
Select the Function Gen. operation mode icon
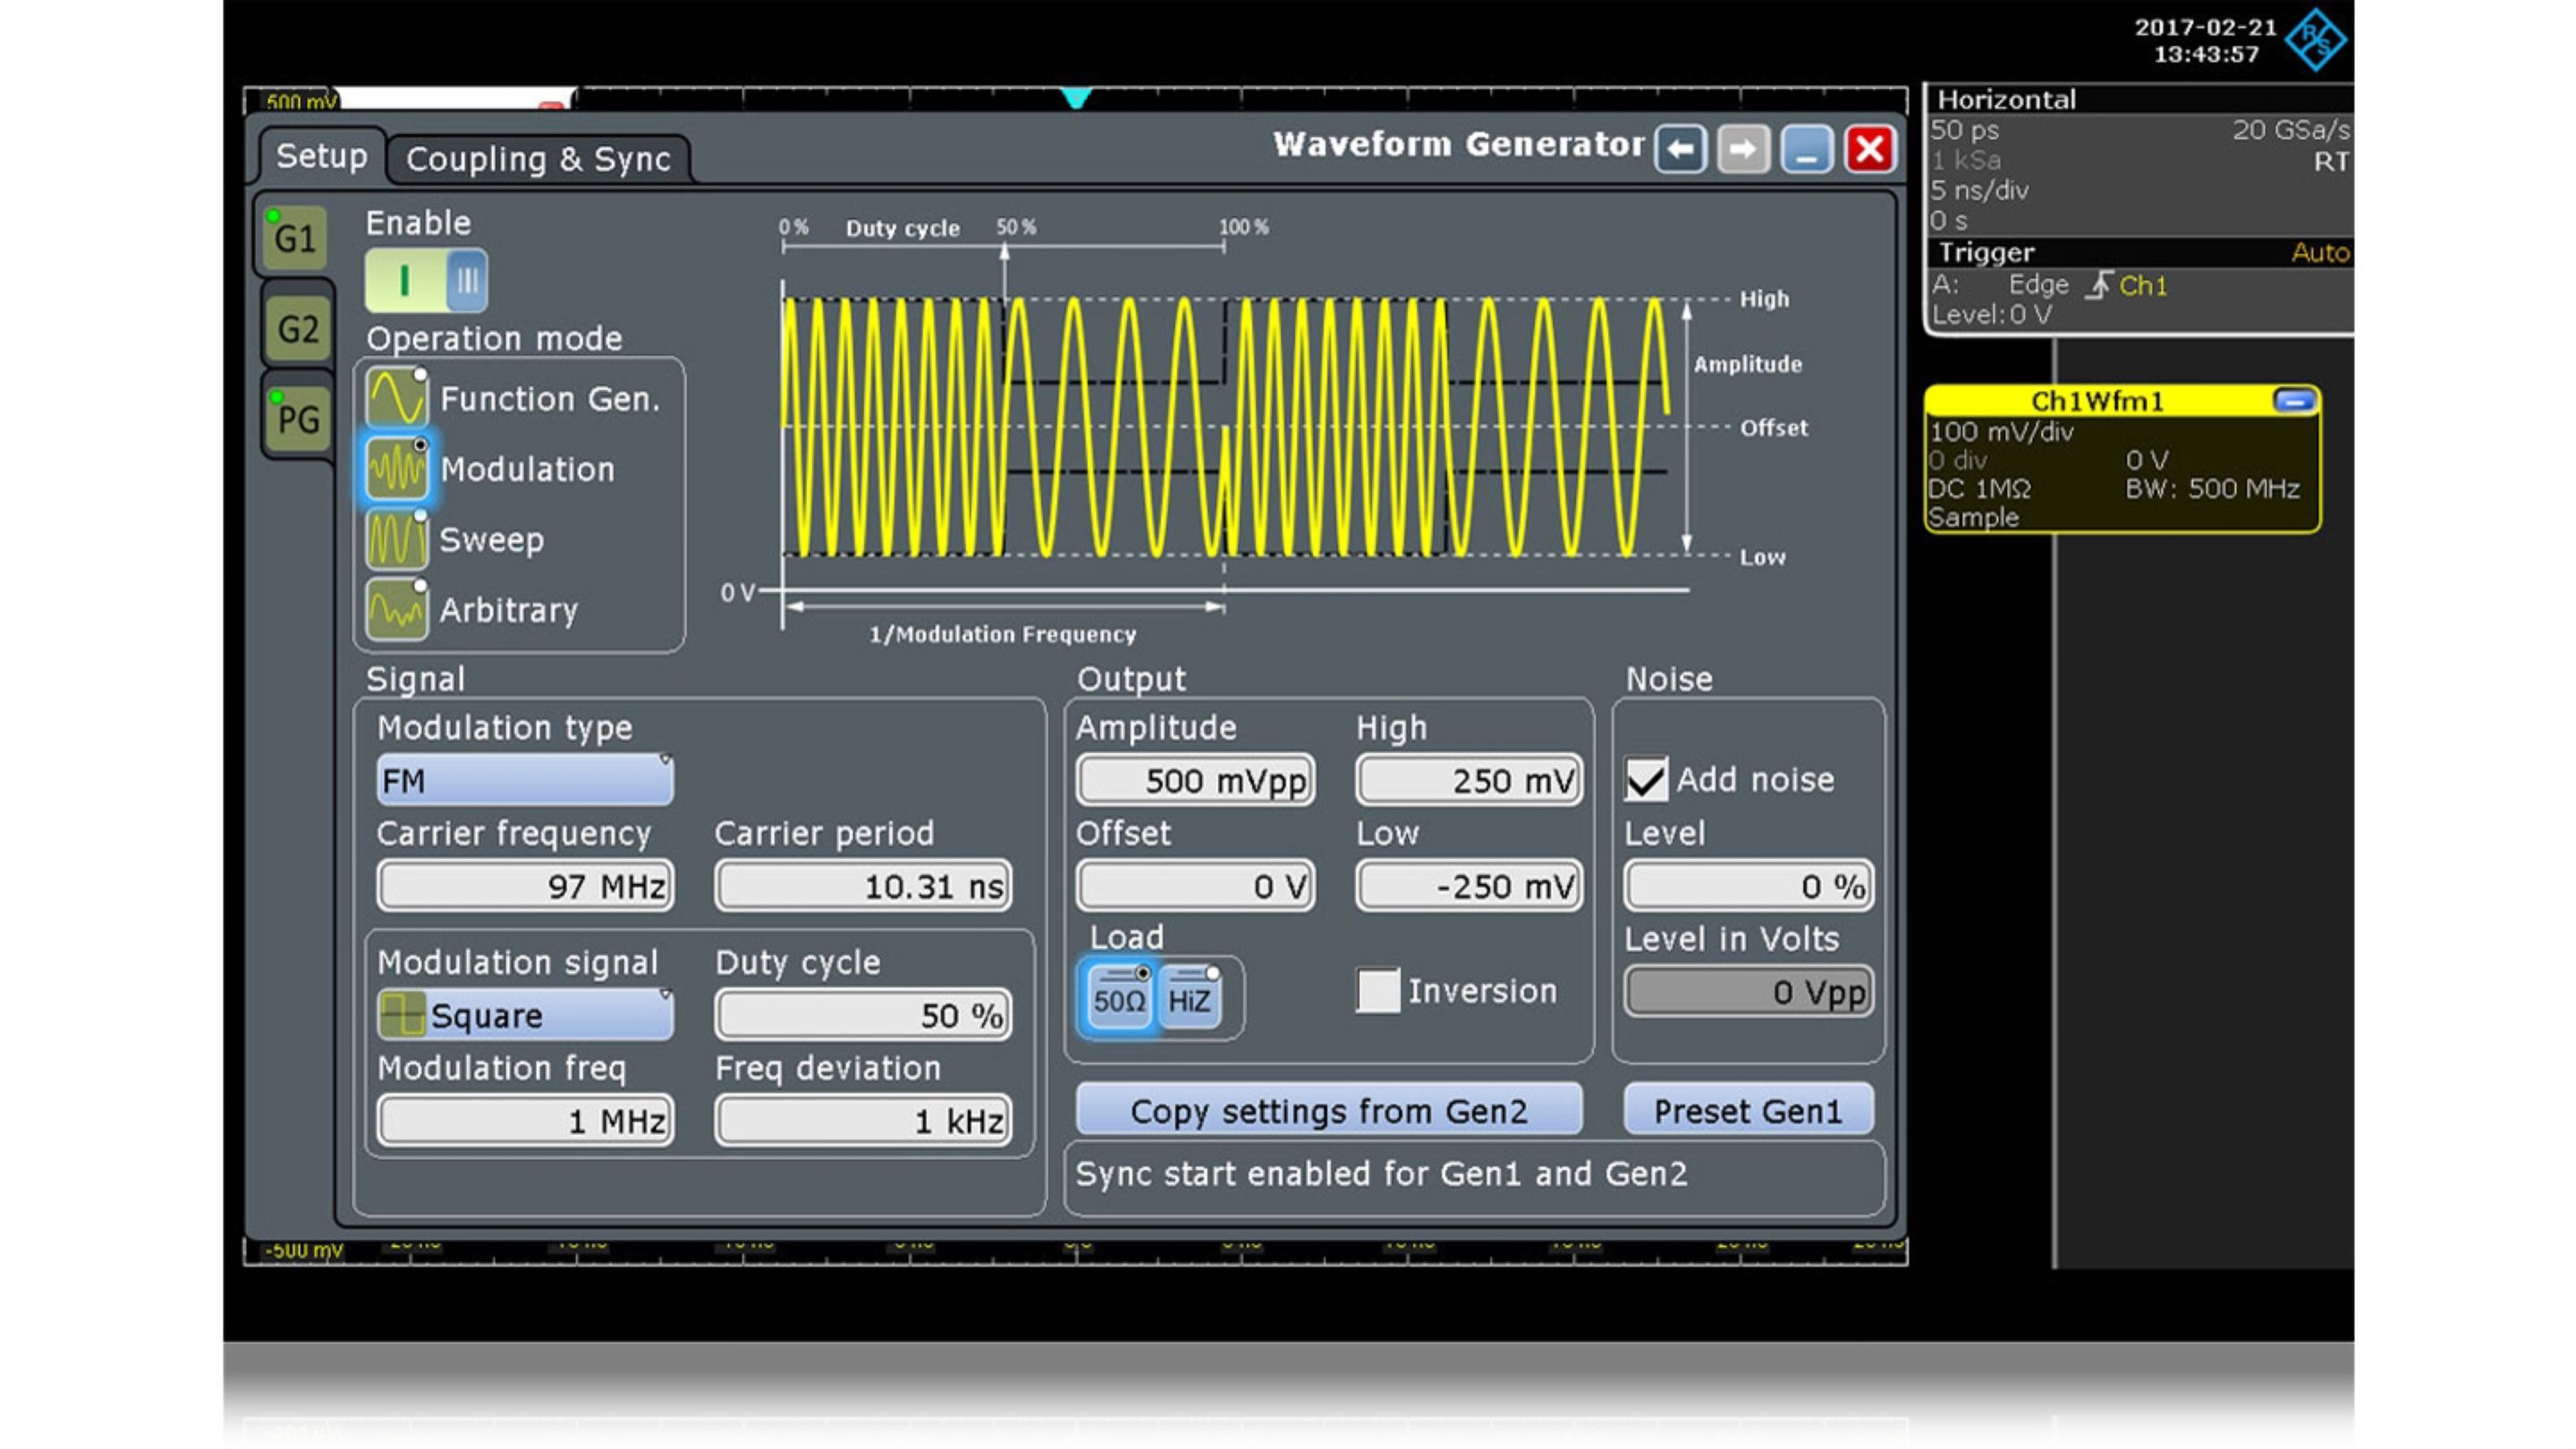tap(397, 397)
